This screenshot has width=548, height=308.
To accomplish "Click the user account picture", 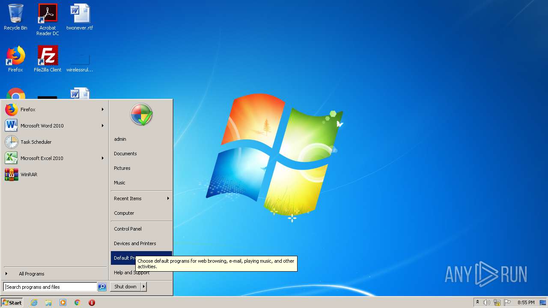I will [x=141, y=114].
